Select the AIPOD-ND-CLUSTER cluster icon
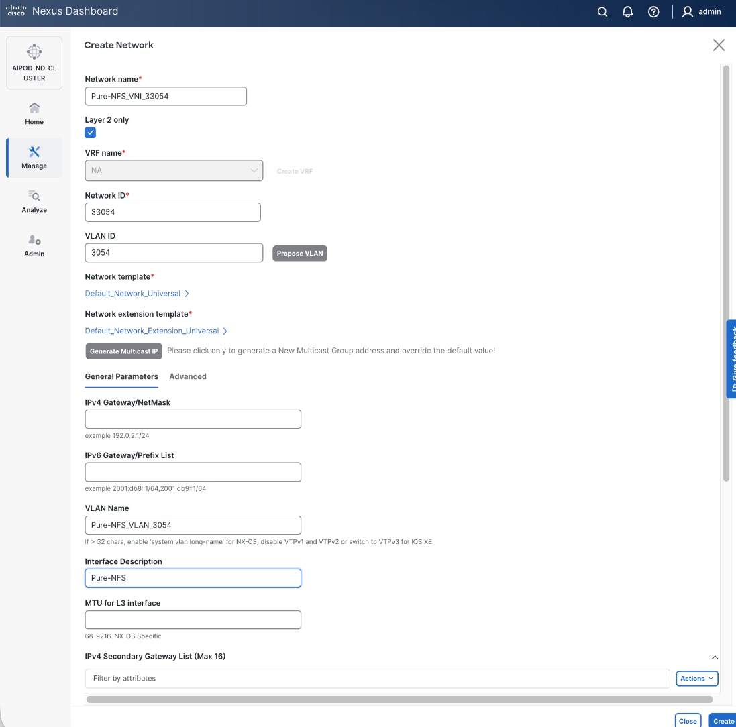Viewport: 736px width, 727px height. [x=34, y=62]
